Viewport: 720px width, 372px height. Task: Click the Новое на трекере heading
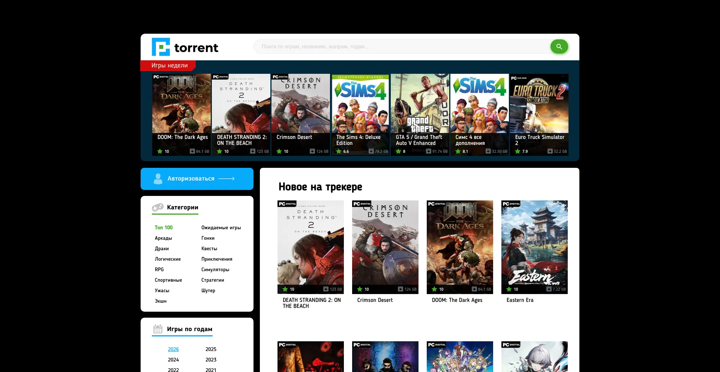[x=320, y=187]
